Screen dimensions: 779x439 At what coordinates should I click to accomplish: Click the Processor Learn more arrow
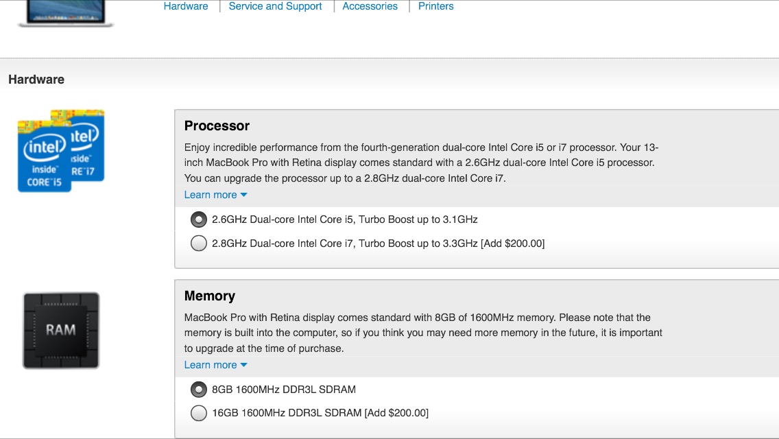click(x=243, y=195)
